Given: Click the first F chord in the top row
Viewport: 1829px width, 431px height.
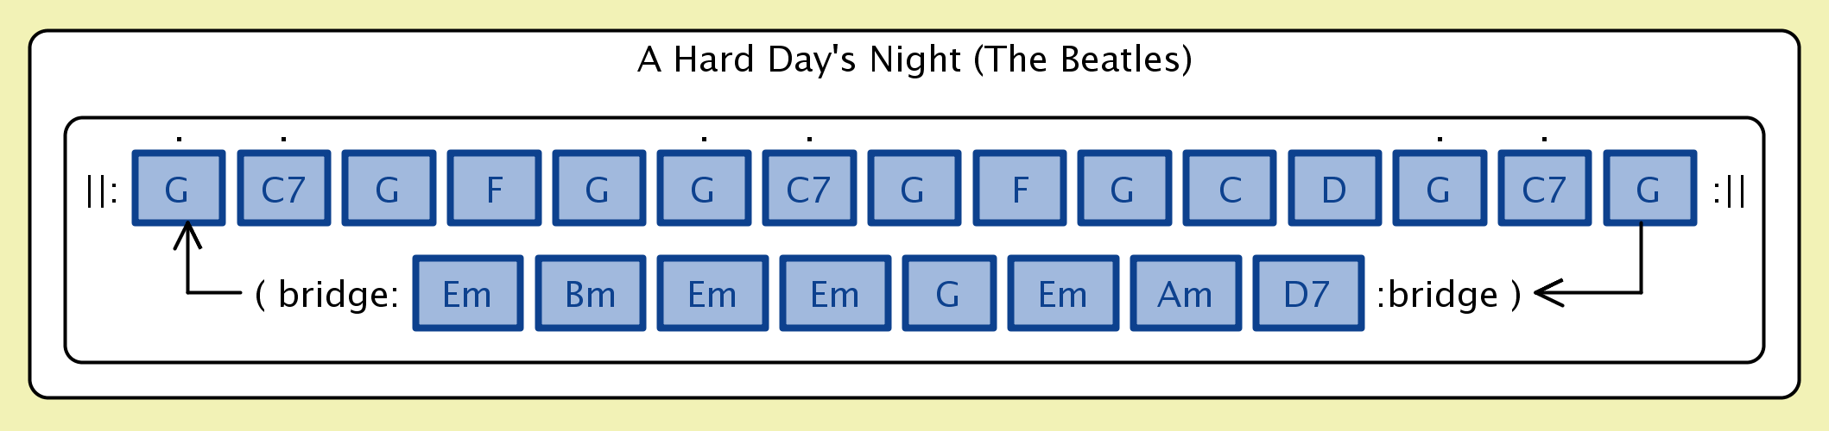Looking at the screenshot, I should point(494,189).
